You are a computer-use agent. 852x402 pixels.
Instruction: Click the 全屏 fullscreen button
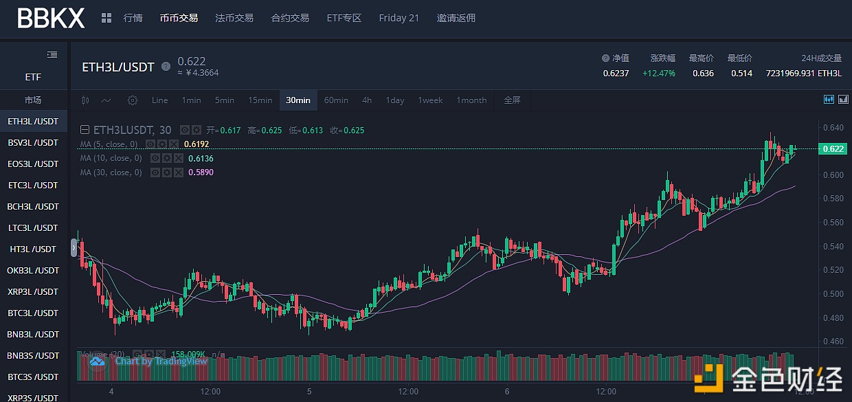tap(513, 100)
